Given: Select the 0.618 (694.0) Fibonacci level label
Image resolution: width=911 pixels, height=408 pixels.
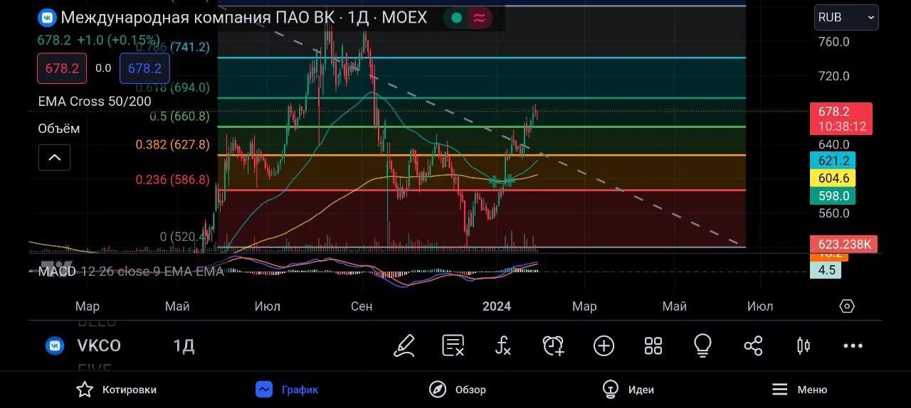Looking at the screenshot, I should click(173, 87).
